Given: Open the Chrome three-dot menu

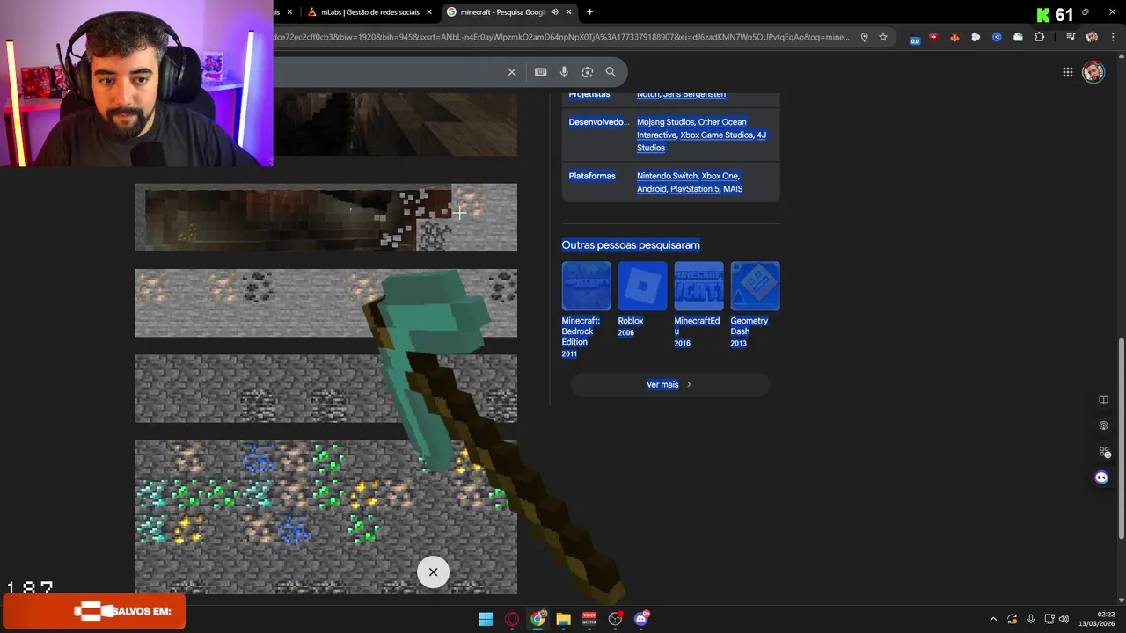Looking at the screenshot, I should click(1112, 37).
